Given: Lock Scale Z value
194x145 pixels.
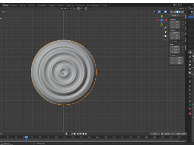Looking at the screenshot, I should 182,52.
